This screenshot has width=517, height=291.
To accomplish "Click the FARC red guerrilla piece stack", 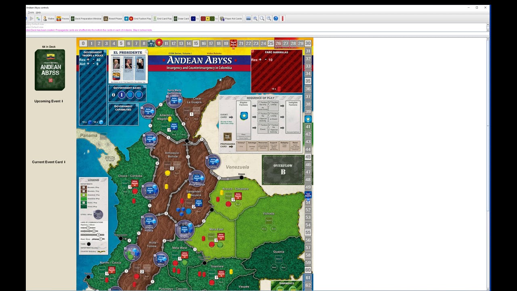I will [x=280, y=89].
